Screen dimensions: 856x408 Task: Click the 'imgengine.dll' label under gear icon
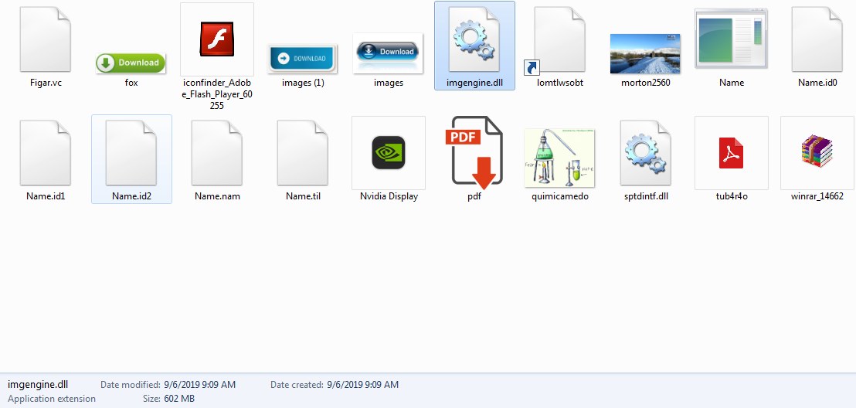[474, 83]
